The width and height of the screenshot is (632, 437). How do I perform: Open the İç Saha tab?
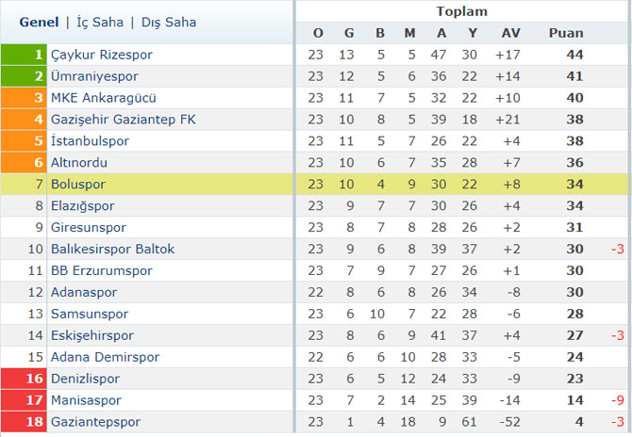[x=100, y=22]
